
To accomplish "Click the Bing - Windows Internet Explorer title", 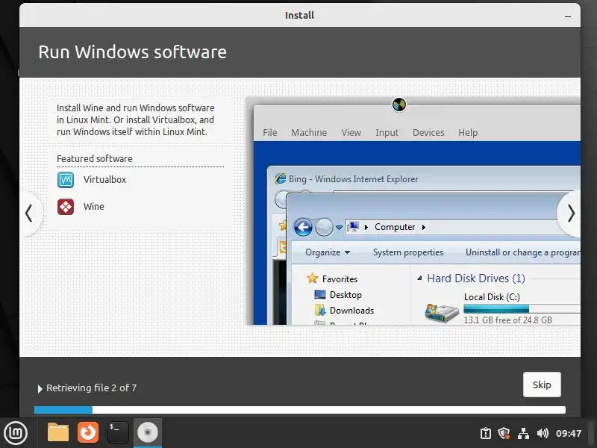I will (353, 179).
